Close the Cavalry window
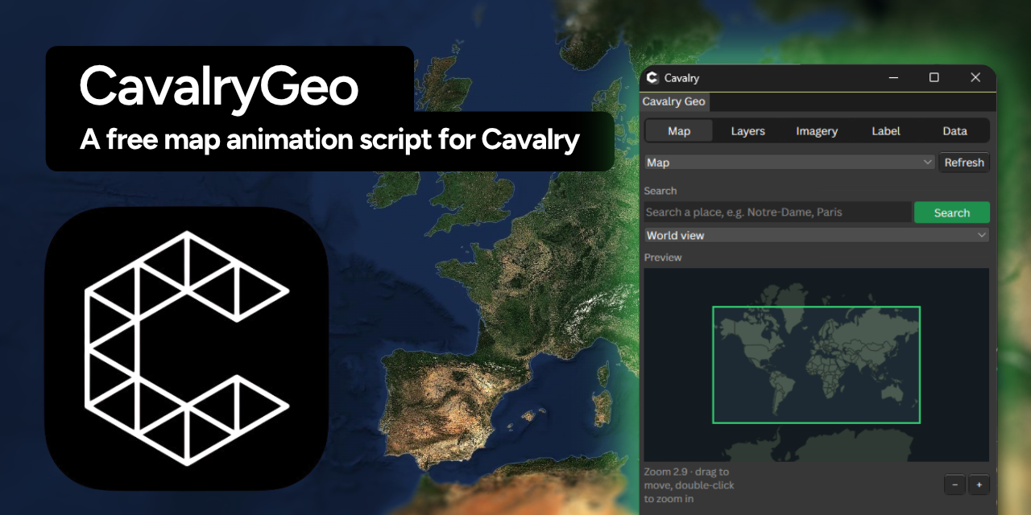Image resolution: width=1031 pixels, height=515 pixels. coord(975,77)
